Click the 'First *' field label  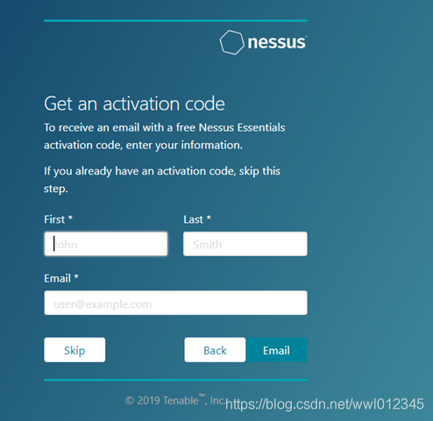point(58,219)
